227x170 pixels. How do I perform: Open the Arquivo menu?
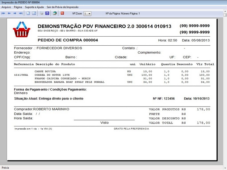6,7
